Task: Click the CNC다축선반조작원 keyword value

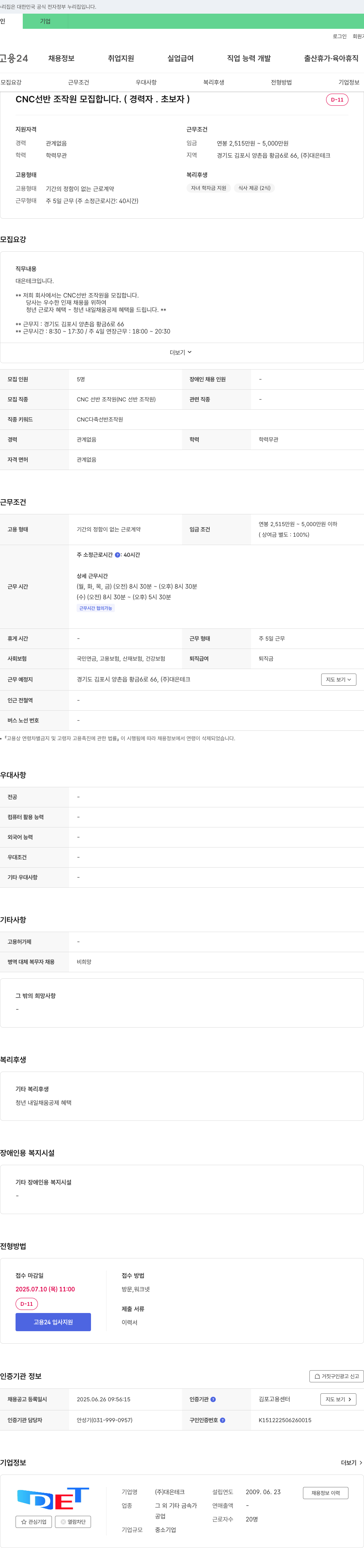Action: [x=100, y=420]
